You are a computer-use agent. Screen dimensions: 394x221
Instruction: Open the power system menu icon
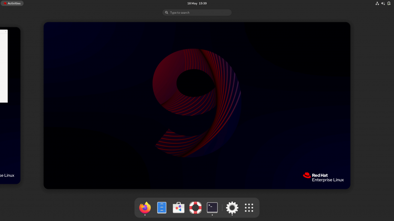pyautogui.click(x=389, y=3)
